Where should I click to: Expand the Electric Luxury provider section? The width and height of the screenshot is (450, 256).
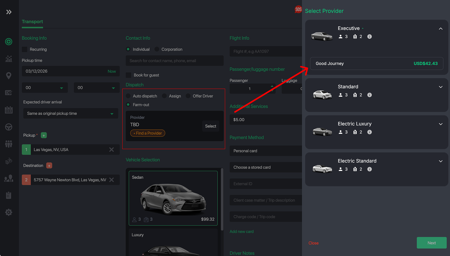tap(440, 124)
